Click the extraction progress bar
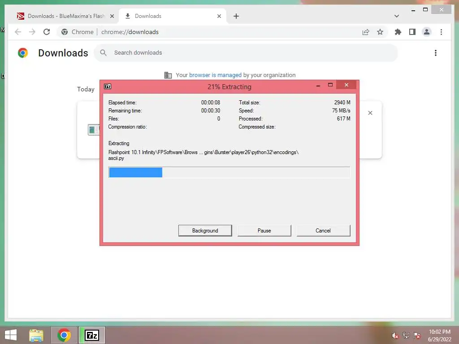The image size is (459, 344). pyautogui.click(x=229, y=172)
